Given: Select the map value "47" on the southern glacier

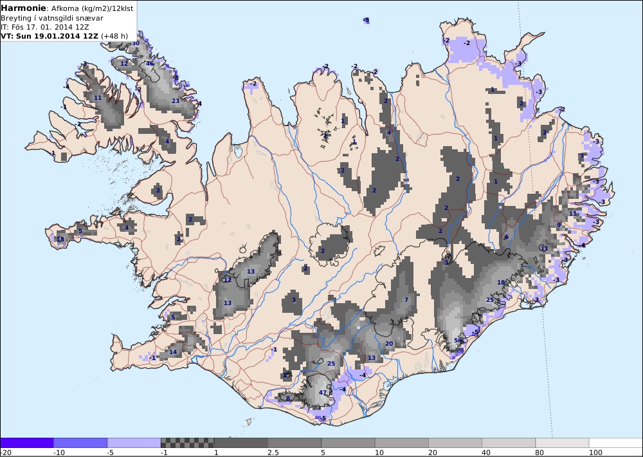Looking at the screenshot, I should click(x=323, y=393).
